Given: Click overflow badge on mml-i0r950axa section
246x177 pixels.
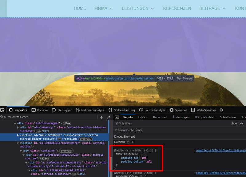Looking at the screenshot, I should pyautogui.click(x=85, y=139).
